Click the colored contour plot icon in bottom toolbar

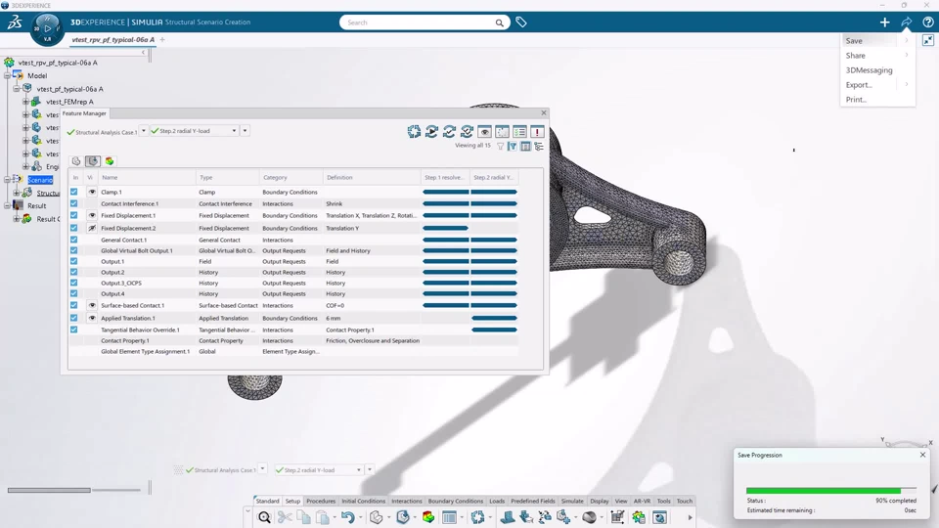click(428, 517)
